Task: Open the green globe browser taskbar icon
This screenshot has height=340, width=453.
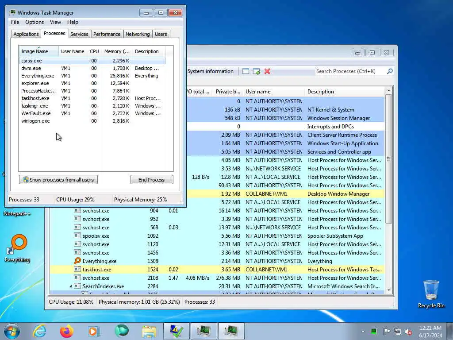Action: point(121,331)
